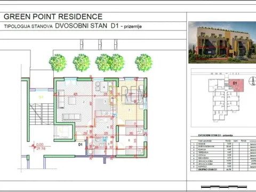The height and width of the screenshot is (192, 256).
Task: Click the 29.98 elevation value
Action: click(x=41, y=148)
